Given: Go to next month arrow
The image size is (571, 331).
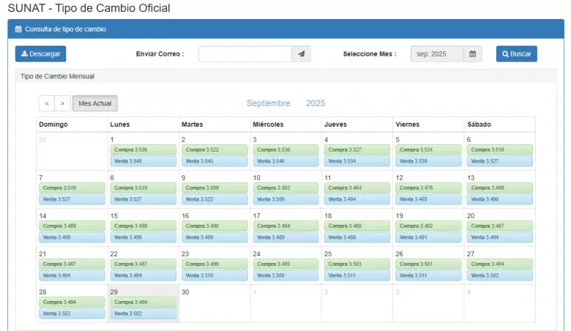Looking at the screenshot, I should click(x=63, y=103).
